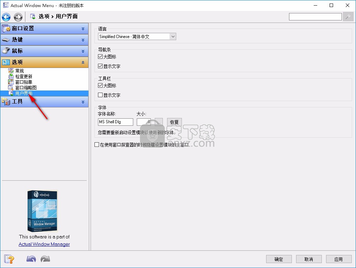Click the 热键 section header label
This screenshot has width=356, height=268.
coord(17,39)
